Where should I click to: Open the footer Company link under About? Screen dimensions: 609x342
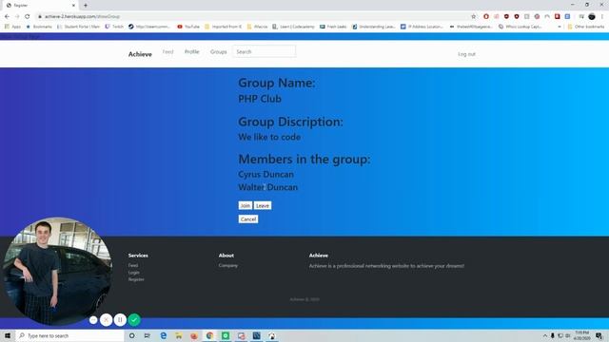click(x=228, y=266)
